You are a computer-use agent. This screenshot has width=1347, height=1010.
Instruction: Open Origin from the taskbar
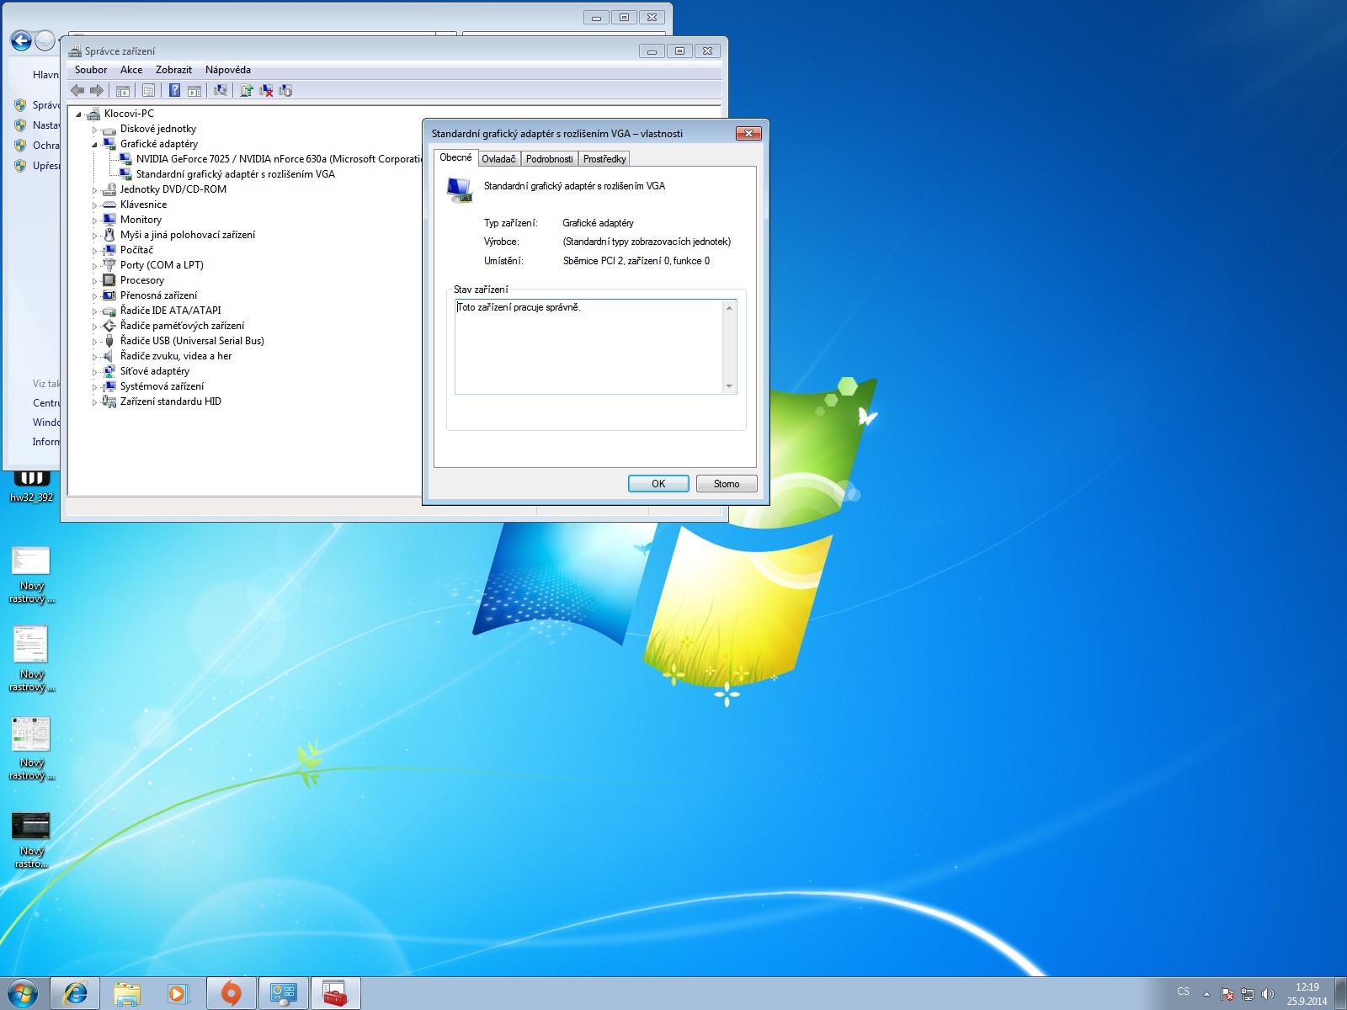(x=231, y=993)
